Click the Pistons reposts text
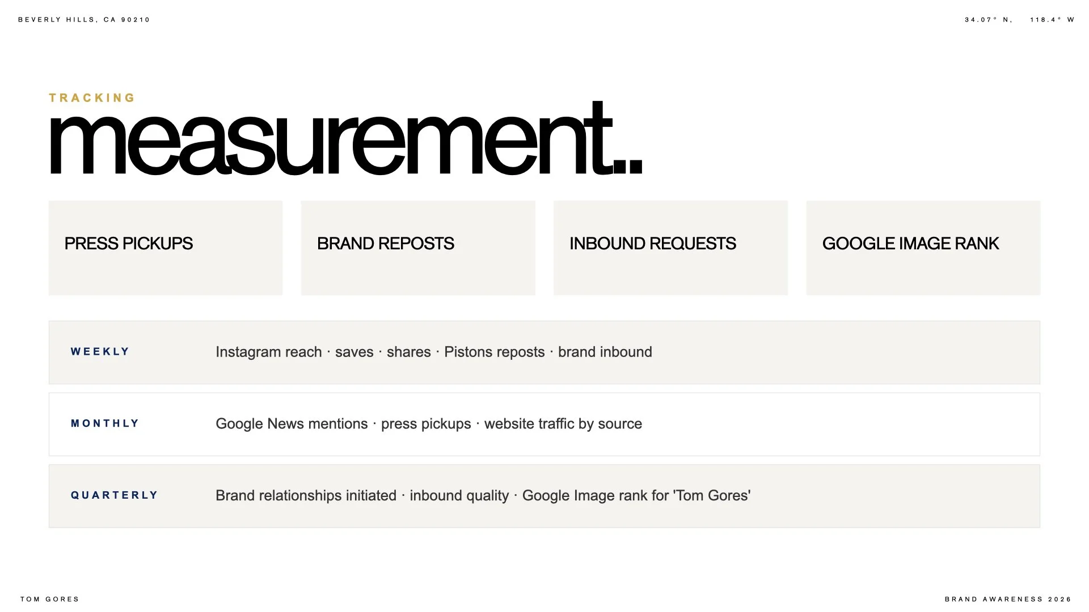This screenshot has width=1089, height=612. (494, 352)
